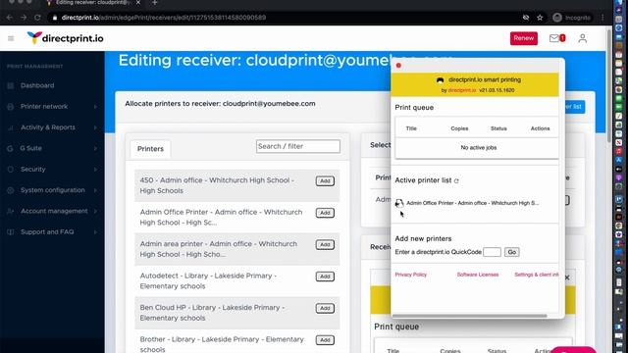Go back with browser back arrow

coord(9,18)
